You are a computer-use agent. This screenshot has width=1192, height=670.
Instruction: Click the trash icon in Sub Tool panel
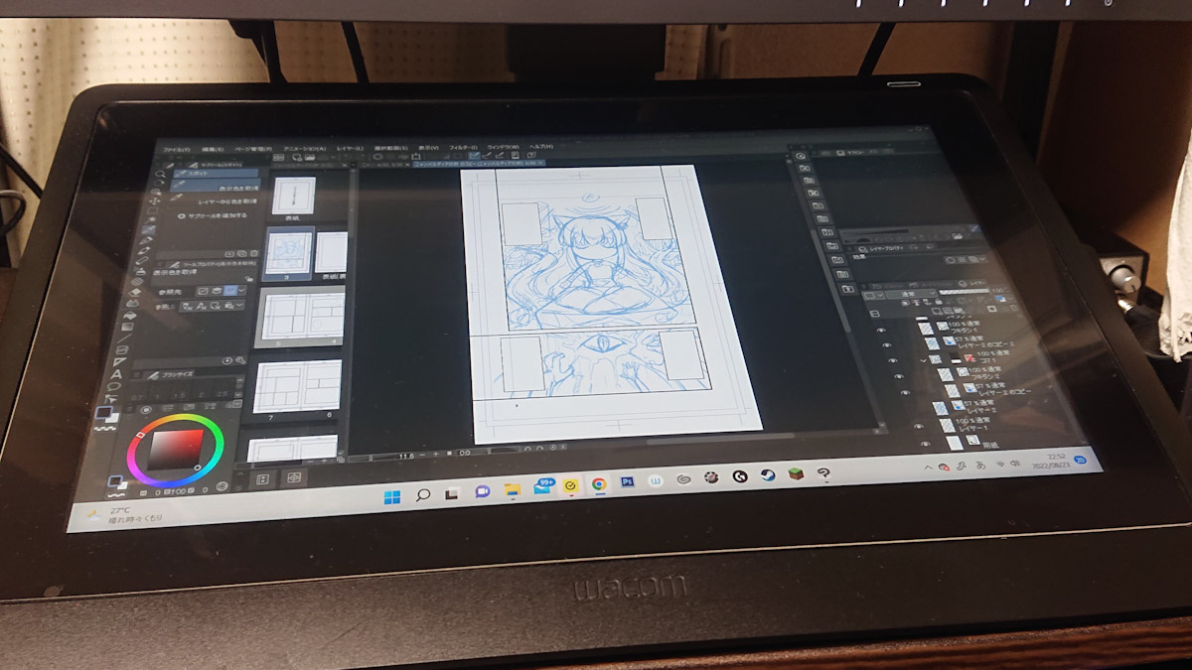[x=254, y=253]
